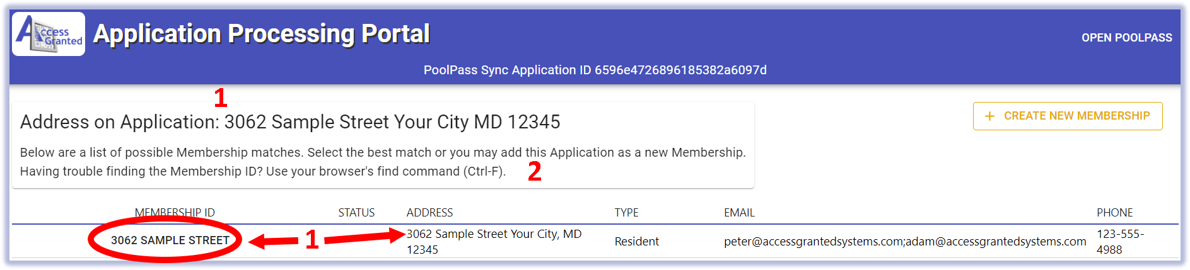This screenshot has height=270, width=1190.
Task: Click the EMAIL column header
Action: pyautogui.click(x=739, y=213)
